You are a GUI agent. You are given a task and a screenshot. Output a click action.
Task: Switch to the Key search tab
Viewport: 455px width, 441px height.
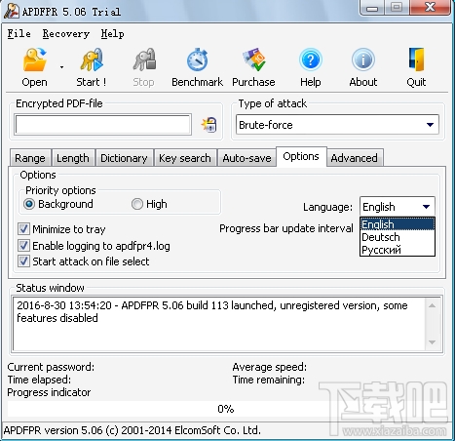click(x=185, y=158)
